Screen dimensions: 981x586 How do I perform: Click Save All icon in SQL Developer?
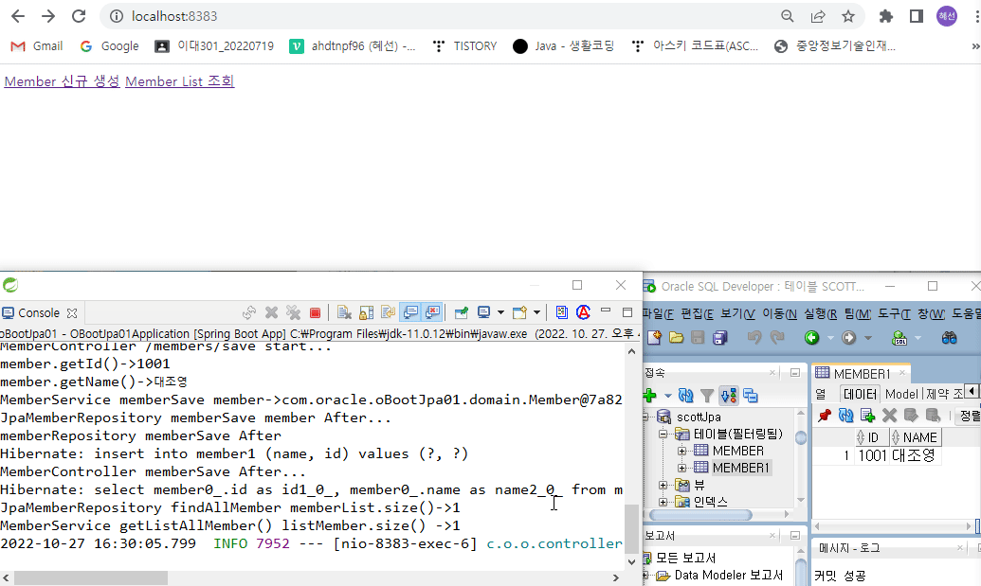(x=720, y=338)
